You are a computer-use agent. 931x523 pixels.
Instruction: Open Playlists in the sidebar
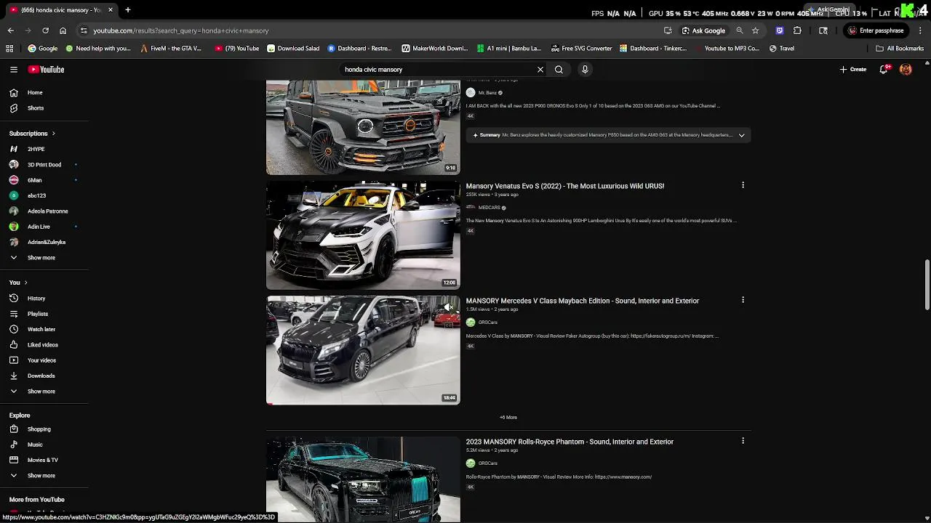click(37, 314)
